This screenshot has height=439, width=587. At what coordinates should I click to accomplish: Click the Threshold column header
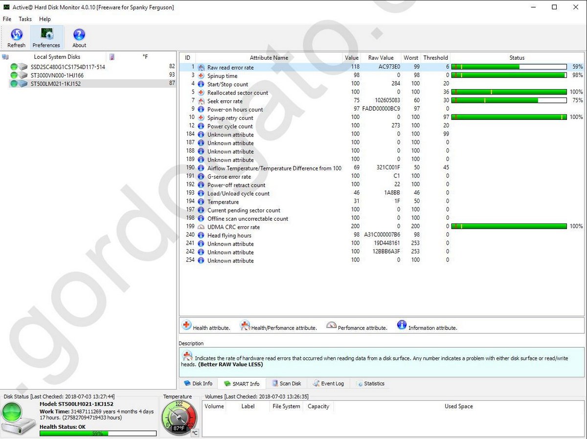click(x=435, y=58)
